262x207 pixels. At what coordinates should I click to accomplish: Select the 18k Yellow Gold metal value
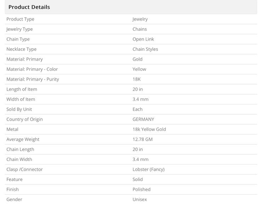[x=149, y=129]
